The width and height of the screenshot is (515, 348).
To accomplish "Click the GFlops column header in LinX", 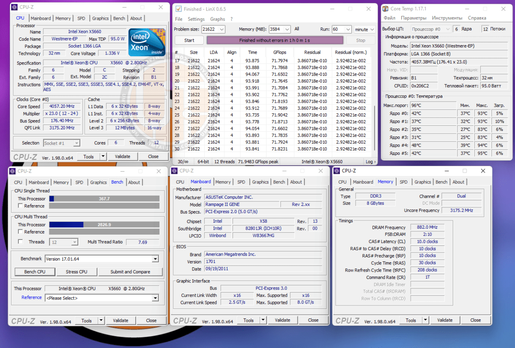I will tap(279, 52).
